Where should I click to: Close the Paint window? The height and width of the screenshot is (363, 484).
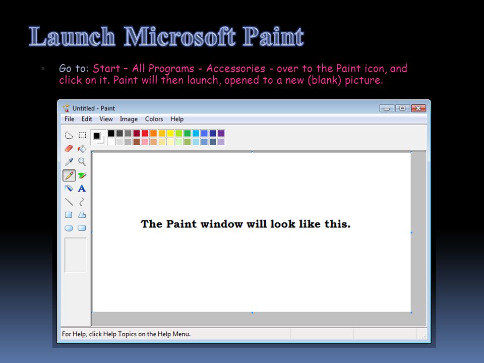pyautogui.click(x=418, y=108)
